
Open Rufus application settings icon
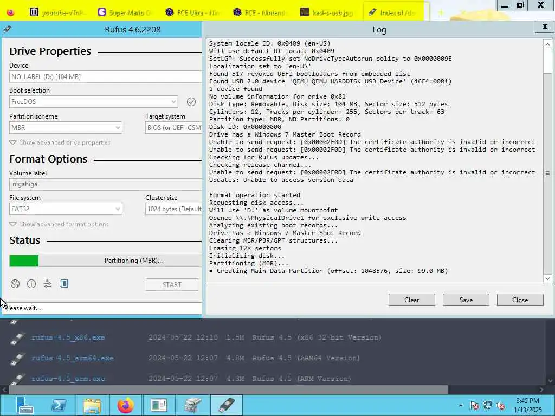coord(48,284)
